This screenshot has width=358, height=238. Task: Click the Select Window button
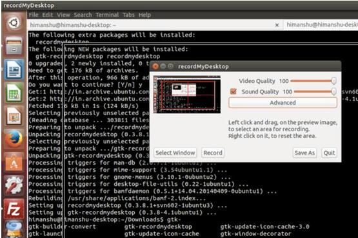[175, 153]
